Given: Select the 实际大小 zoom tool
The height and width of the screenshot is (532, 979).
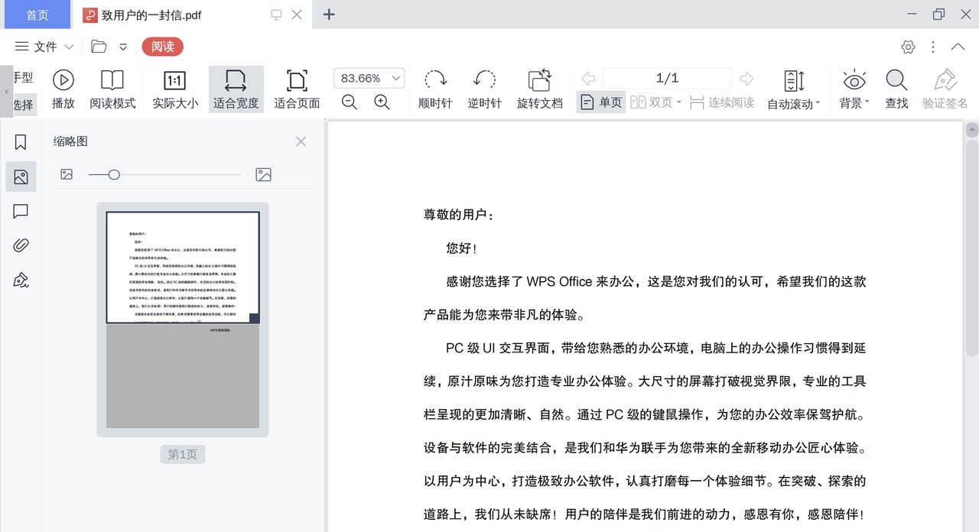Looking at the screenshot, I should tap(174, 88).
